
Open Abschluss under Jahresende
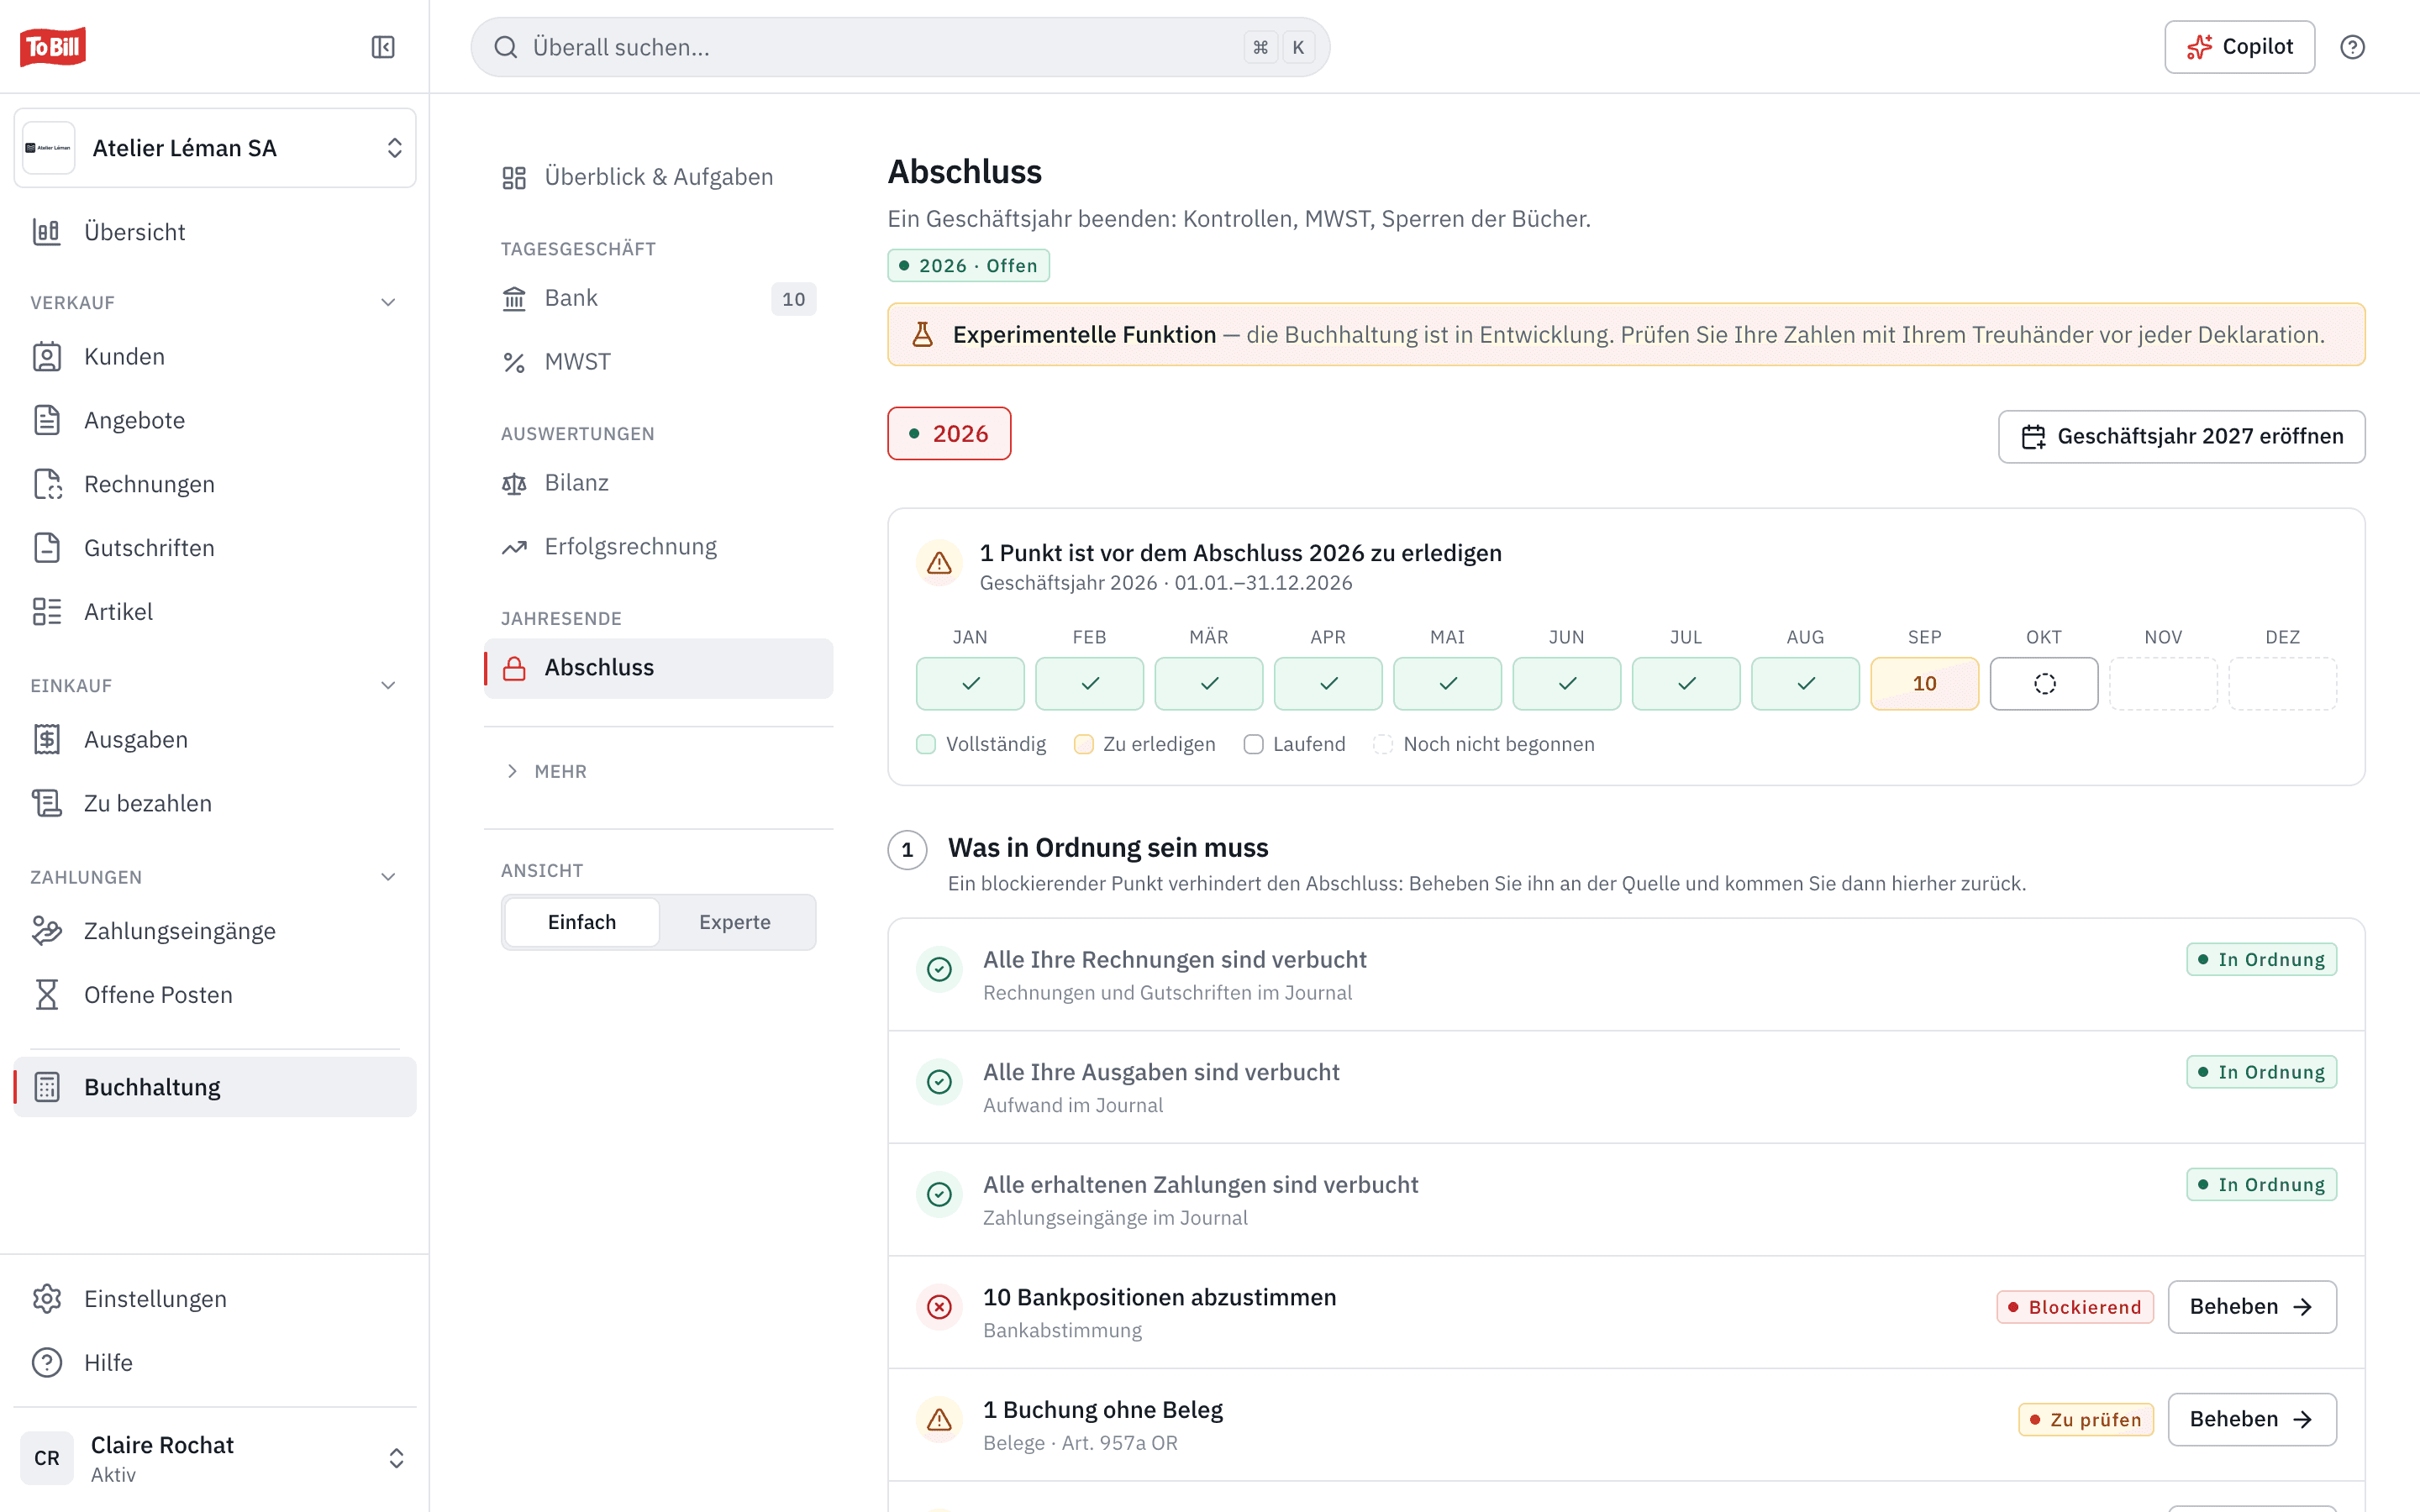click(x=658, y=668)
